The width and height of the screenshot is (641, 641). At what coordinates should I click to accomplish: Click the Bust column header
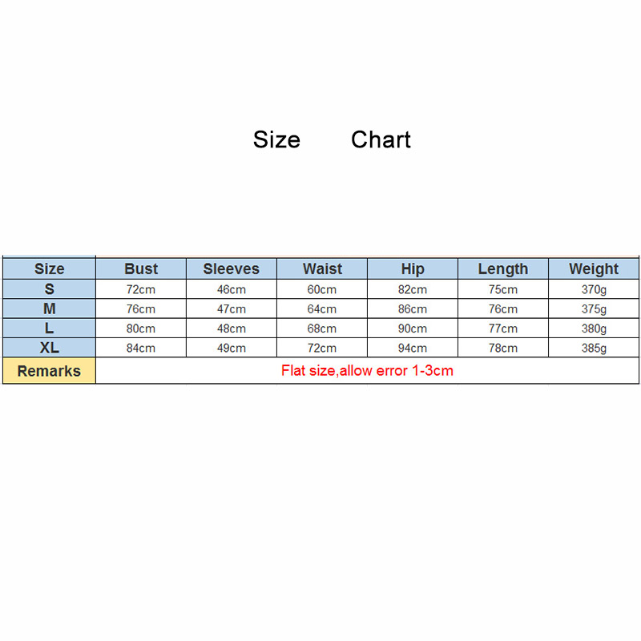point(141,269)
